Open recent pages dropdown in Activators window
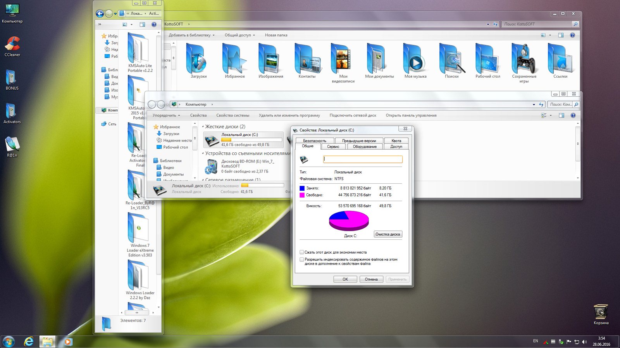 [115, 14]
